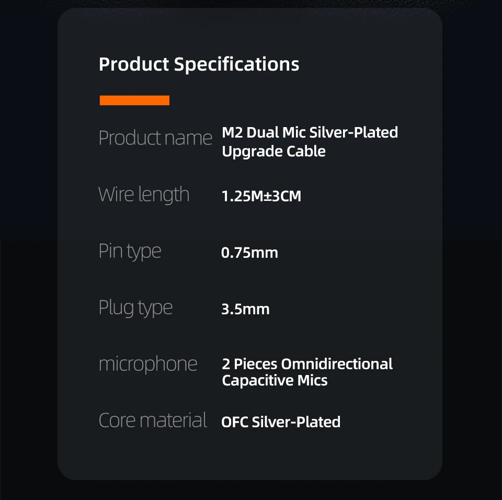Click the "3.5mm" plug type value
Screen dimensions: 502x500
[x=245, y=309]
